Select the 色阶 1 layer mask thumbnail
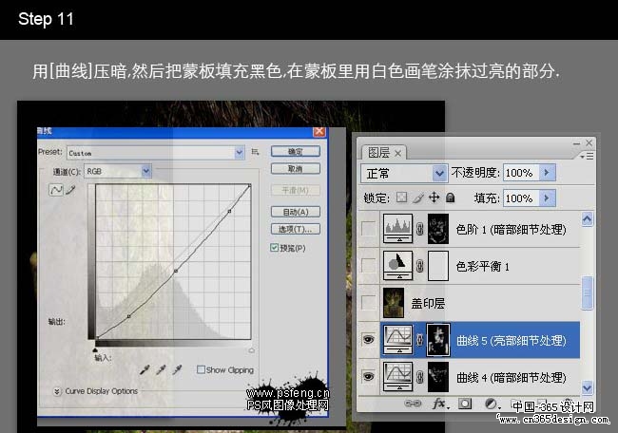 coord(438,229)
